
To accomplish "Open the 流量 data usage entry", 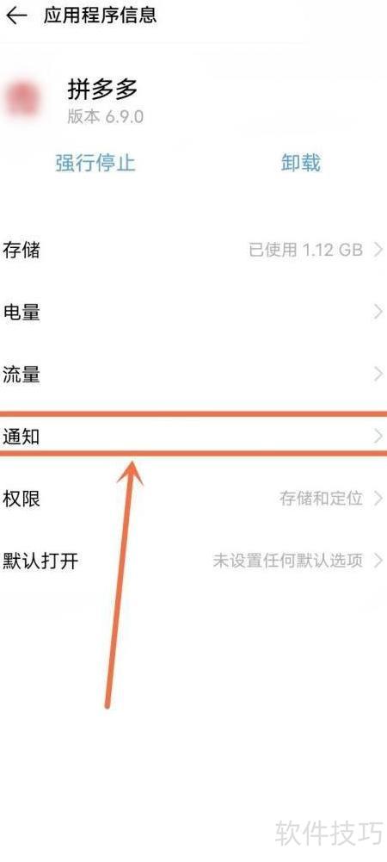I will point(193,375).
